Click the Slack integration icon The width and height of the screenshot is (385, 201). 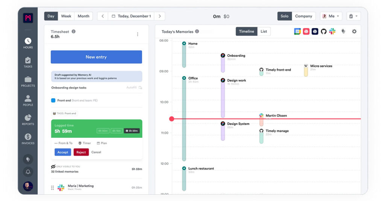coord(332,31)
